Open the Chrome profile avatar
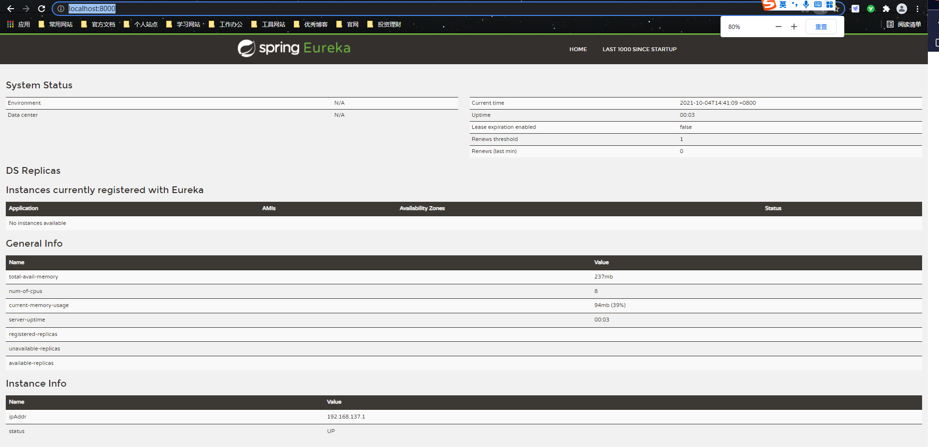 (902, 9)
